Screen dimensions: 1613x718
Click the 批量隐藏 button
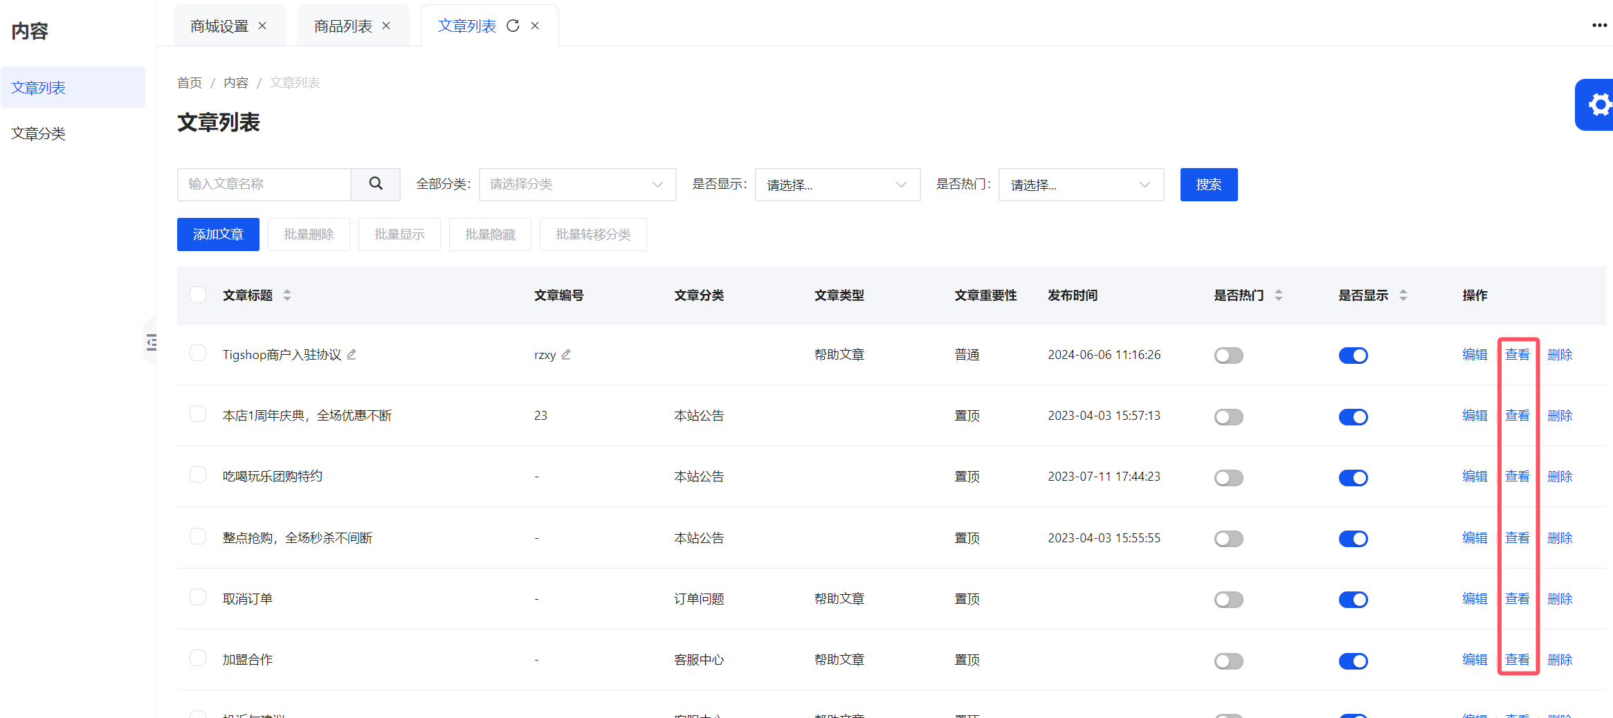[490, 234]
